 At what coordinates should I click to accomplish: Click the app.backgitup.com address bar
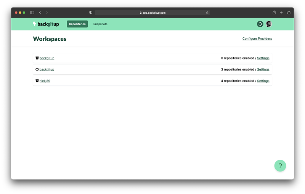click(x=152, y=13)
